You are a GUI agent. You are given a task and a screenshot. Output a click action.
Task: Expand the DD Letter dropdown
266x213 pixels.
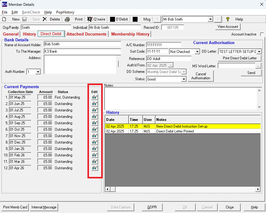tap(259, 52)
